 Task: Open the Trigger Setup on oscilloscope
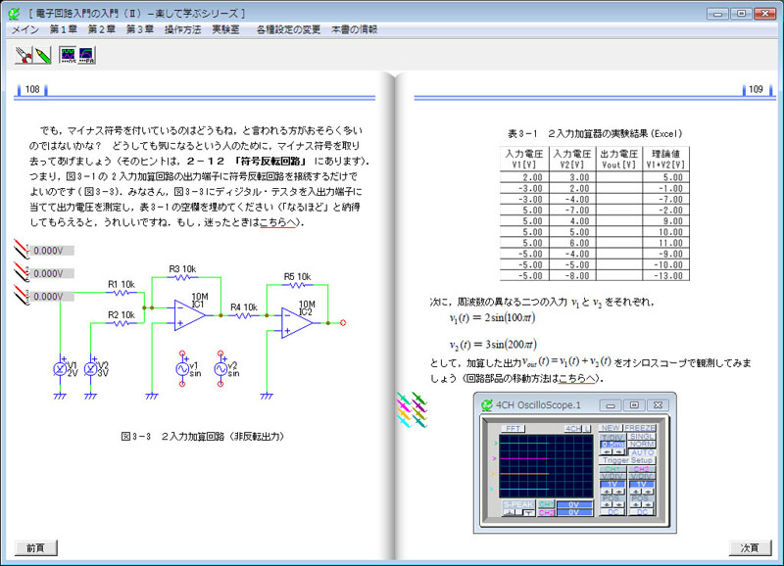coord(627,460)
